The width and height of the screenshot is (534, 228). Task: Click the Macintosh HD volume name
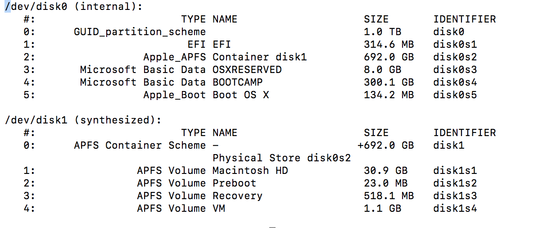tap(250, 171)
